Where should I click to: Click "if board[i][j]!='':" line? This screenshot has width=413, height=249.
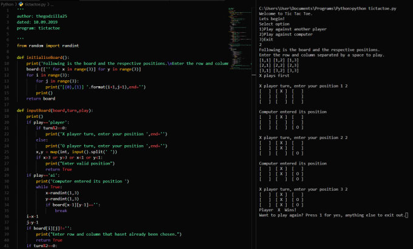[x=49, y=228]
